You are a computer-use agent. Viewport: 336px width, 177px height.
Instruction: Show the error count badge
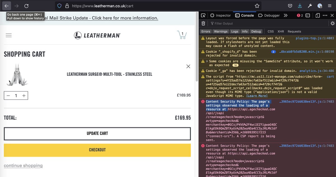tap(300, 15)
